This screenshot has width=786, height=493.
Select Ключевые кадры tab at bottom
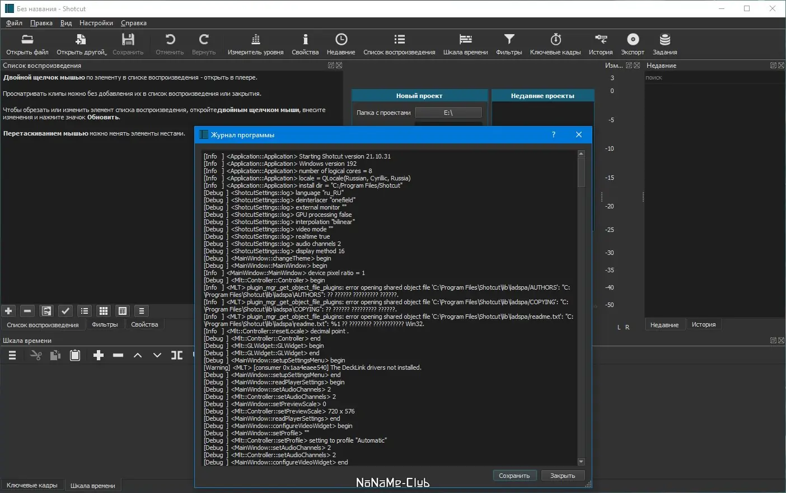click(32, 485)
